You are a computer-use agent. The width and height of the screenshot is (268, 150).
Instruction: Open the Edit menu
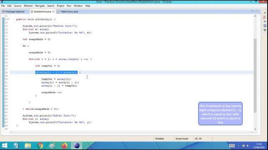point(9,6)
